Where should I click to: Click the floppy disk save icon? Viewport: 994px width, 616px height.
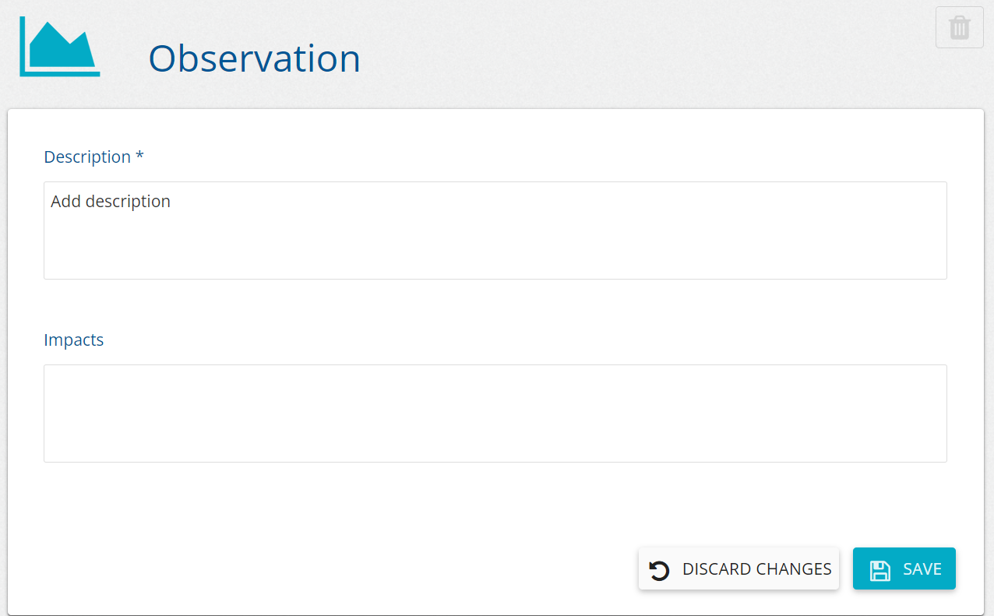tap(879, 570)
